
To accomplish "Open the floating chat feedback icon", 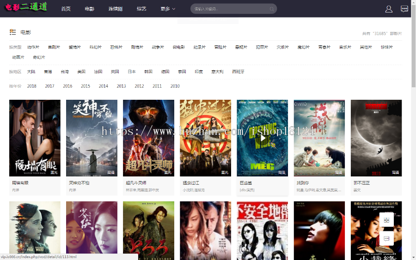I will (x=386, y=239).
